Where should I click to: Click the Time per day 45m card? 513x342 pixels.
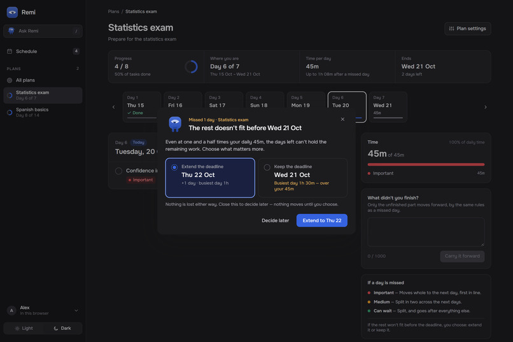coord(347,66)
